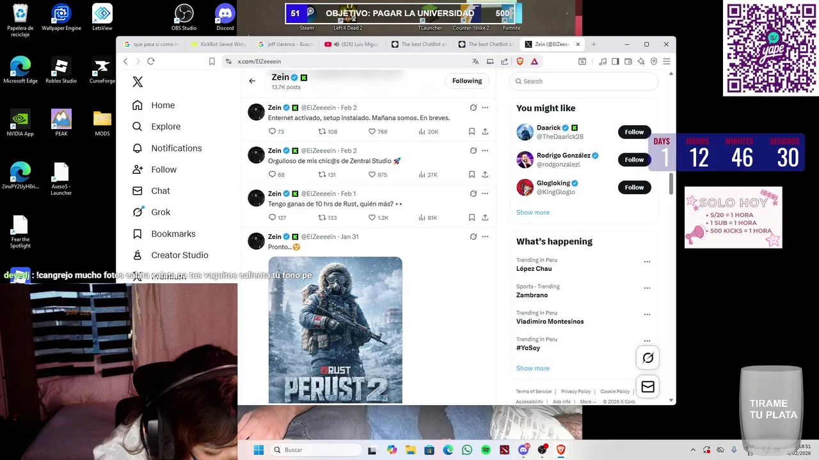Open browser translate icon

pyautogui.click(x=475, y=61)
